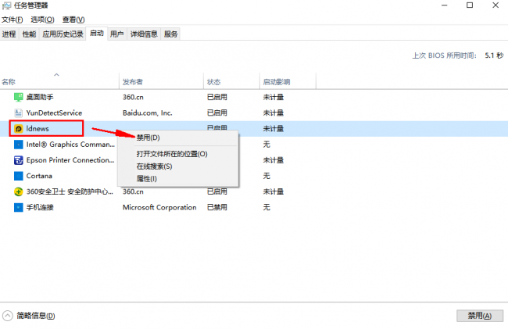Click 已启用 status in 桌面助手 row
Image resolution: width=508 pixels, height=329 pixels.
coord(217,97)
